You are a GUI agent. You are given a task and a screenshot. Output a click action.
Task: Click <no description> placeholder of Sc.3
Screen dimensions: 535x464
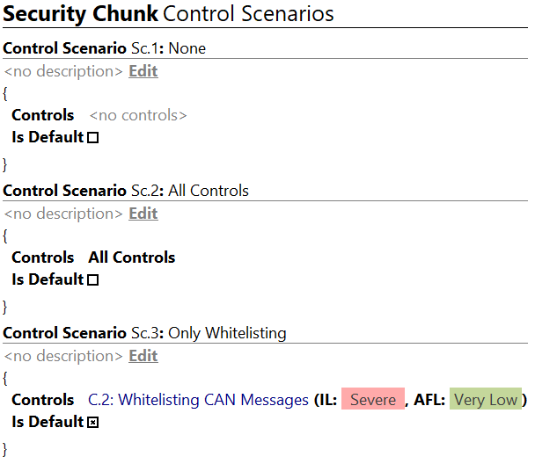click(x=63, y=356)
